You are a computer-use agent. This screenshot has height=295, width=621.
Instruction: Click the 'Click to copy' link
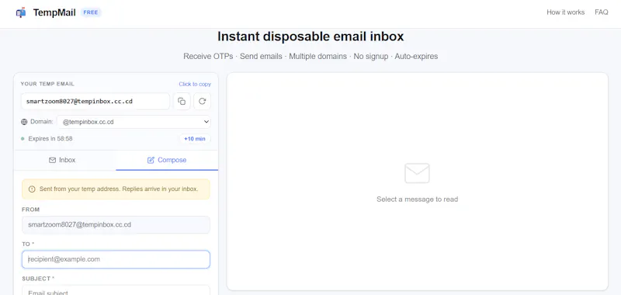pyautogui.click(x=195, y=84)
